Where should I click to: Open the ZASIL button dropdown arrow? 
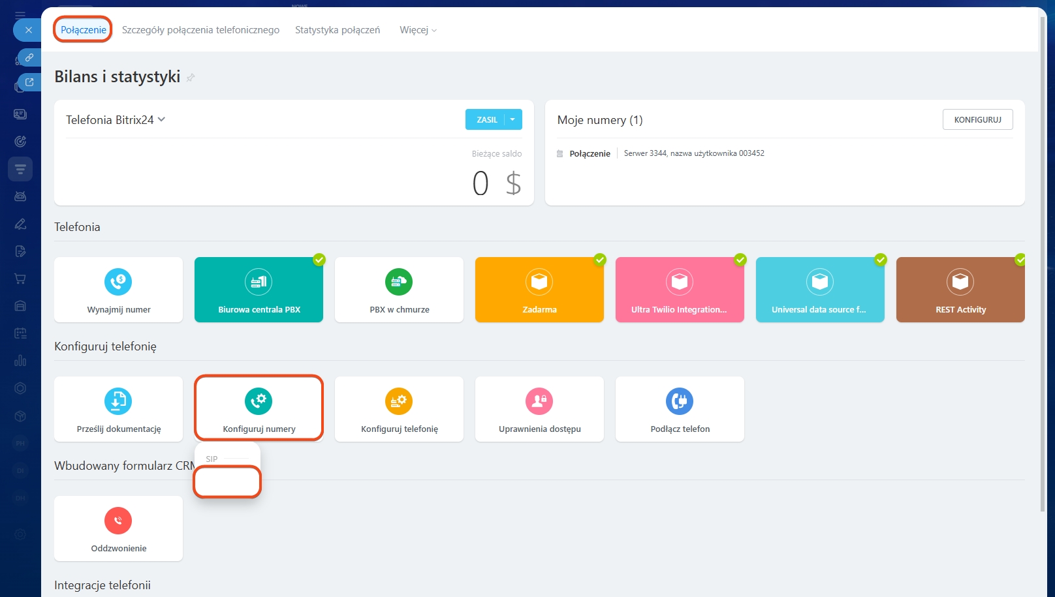(x=513, y=119)
